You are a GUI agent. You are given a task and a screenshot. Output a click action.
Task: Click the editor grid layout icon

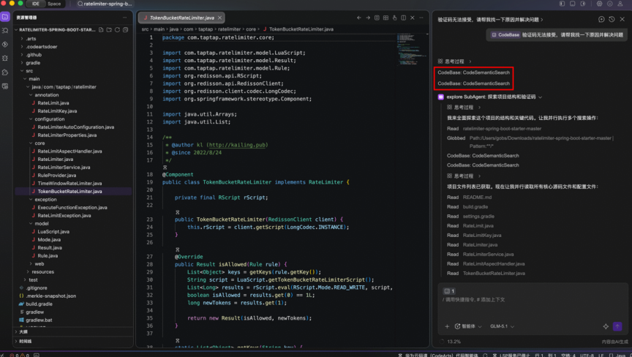tap(385, 18)
